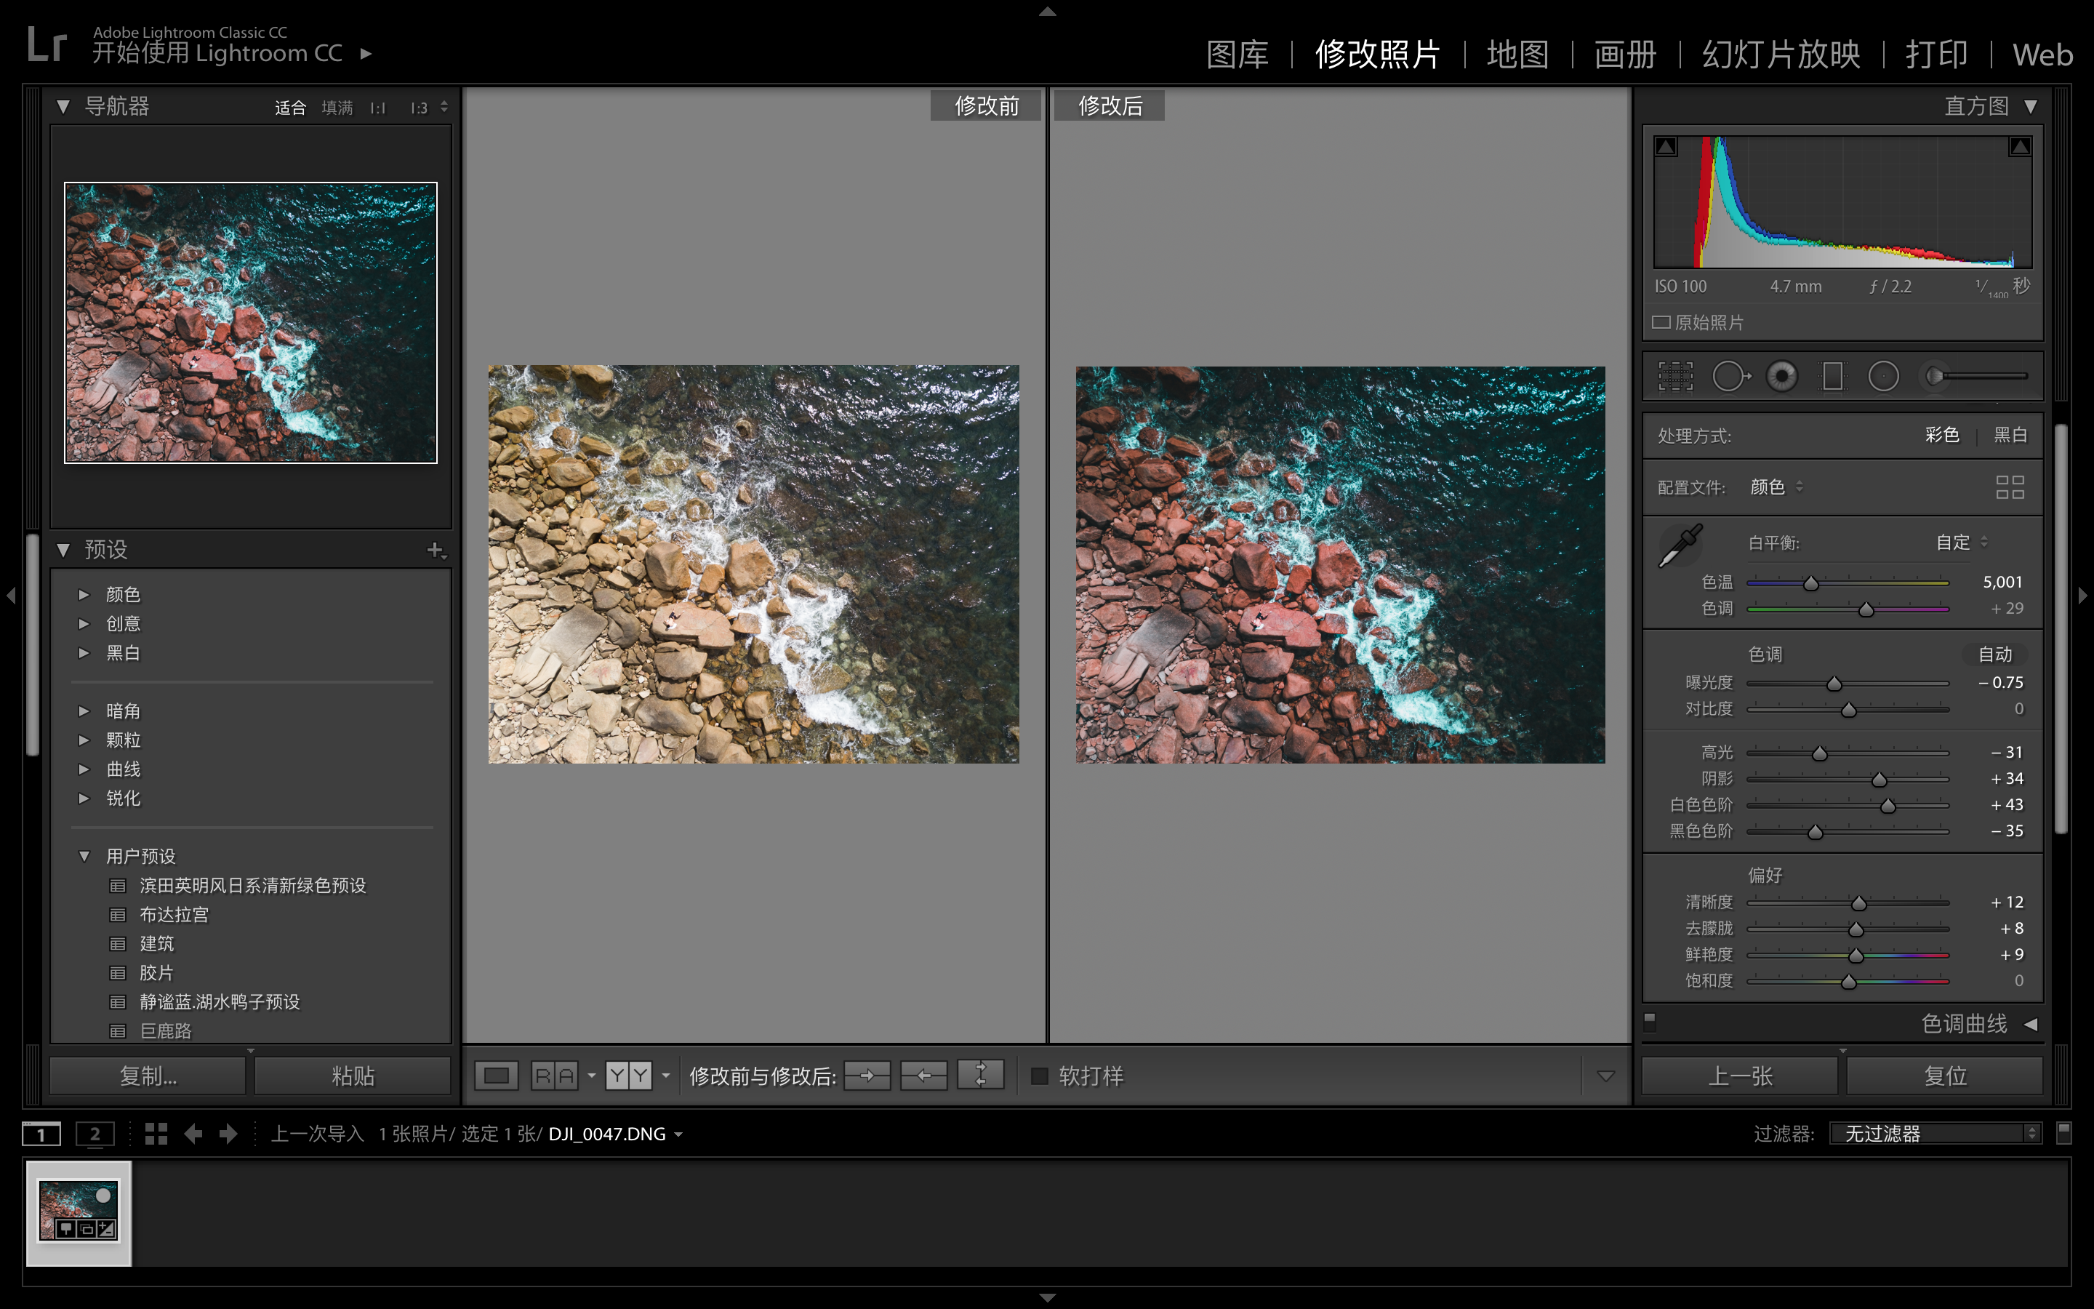Open the 无过滤器 filter dropdown
This screenshot has width=2094, height=1309.
coord(1935,1133)
